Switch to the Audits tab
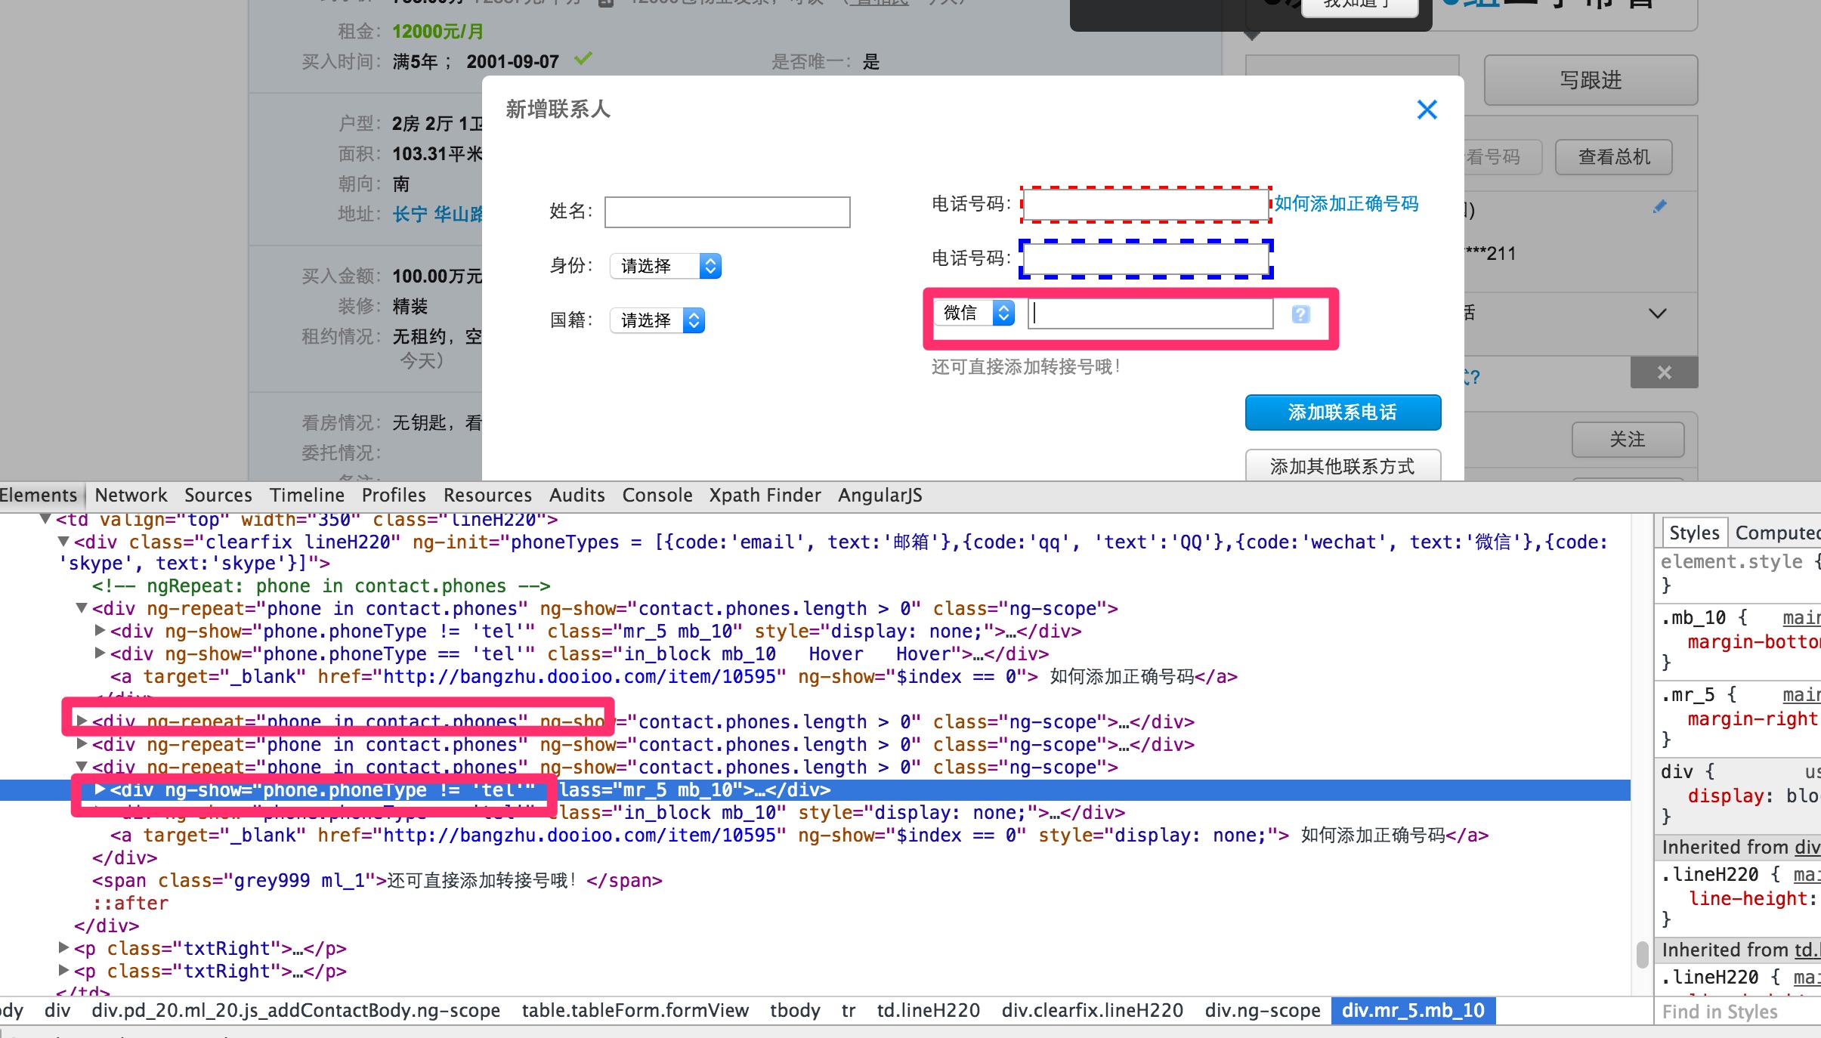This screenshot has width=1821, height=1038. click(x=577, y=496)
